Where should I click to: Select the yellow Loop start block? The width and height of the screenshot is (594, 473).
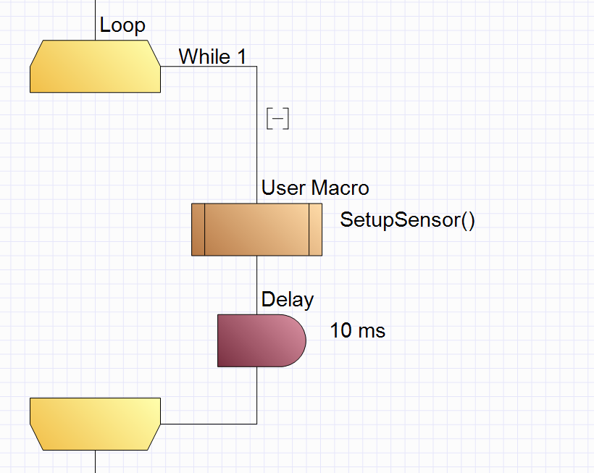tap(94, 66)
